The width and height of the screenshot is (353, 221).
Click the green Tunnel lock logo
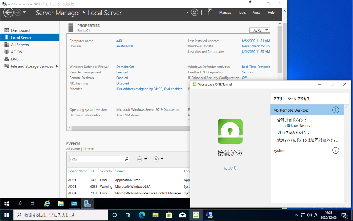click(230, 131)
